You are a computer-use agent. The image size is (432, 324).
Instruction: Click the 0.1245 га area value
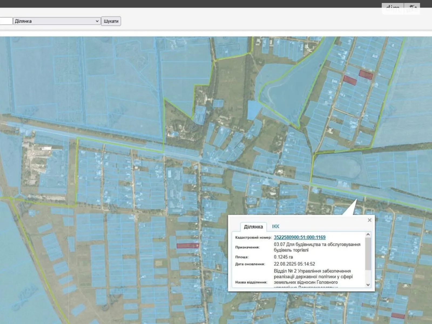point(283,257)
